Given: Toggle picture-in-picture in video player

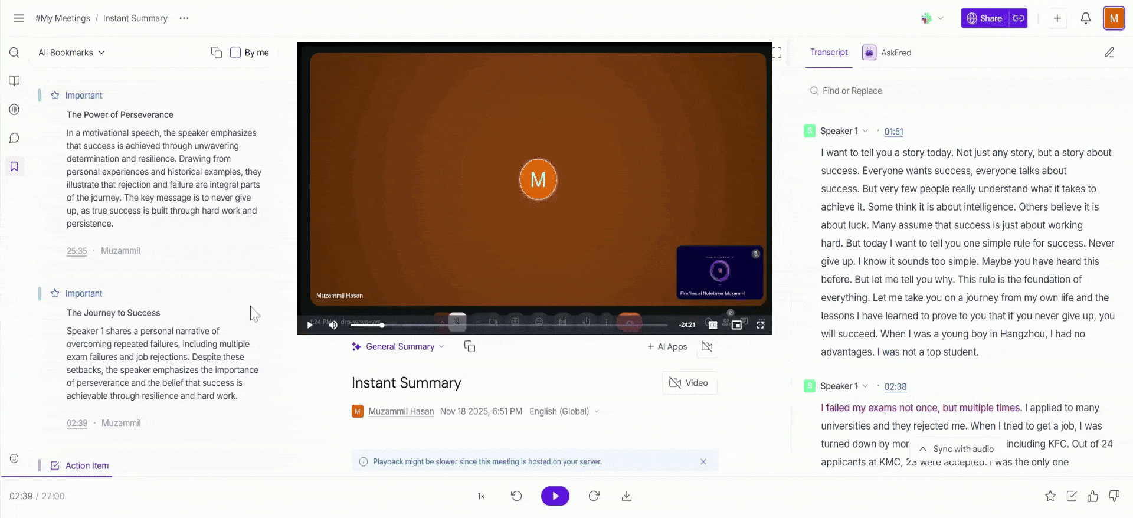Looking at the screenshot, I should [736, 324].
